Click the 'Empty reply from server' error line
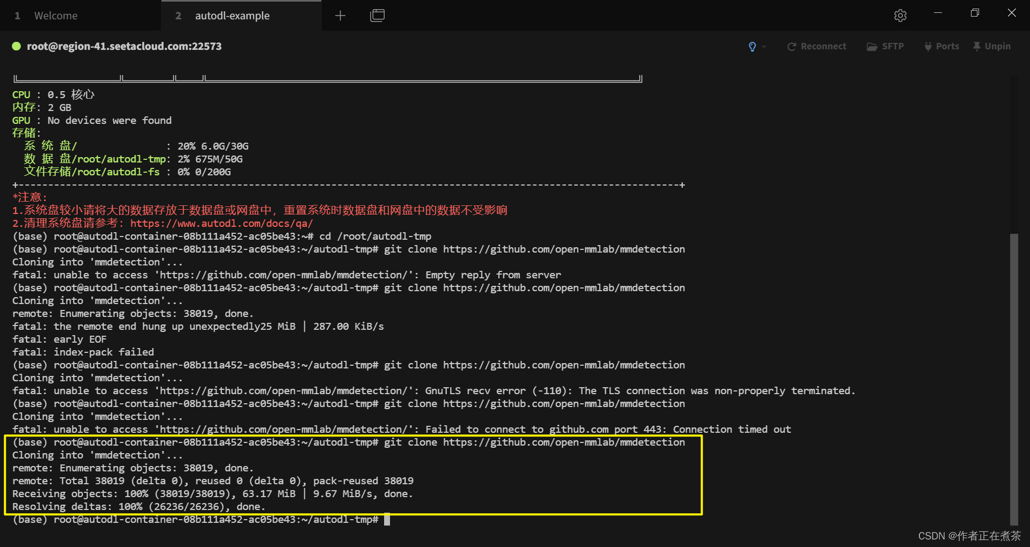Image resolution: width=1030 pixels, height=547 pixels. pyautogui.click(x=286, y=275)
